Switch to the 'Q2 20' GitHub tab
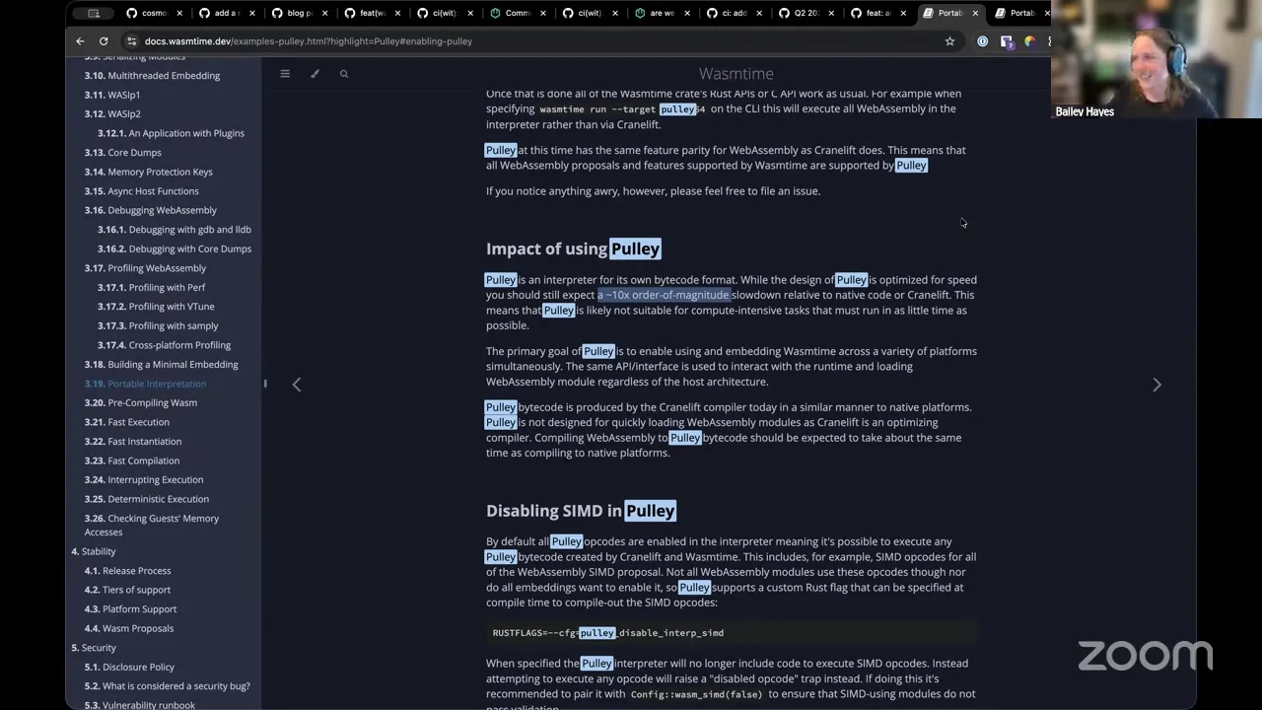The height and width of the screenshot is (710, 1262). pyautogui.click(x=806, y=13)
